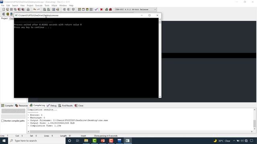This screenshot has width=257, height=144.
Task: Open the Execute menu
Action: [39, 6]
